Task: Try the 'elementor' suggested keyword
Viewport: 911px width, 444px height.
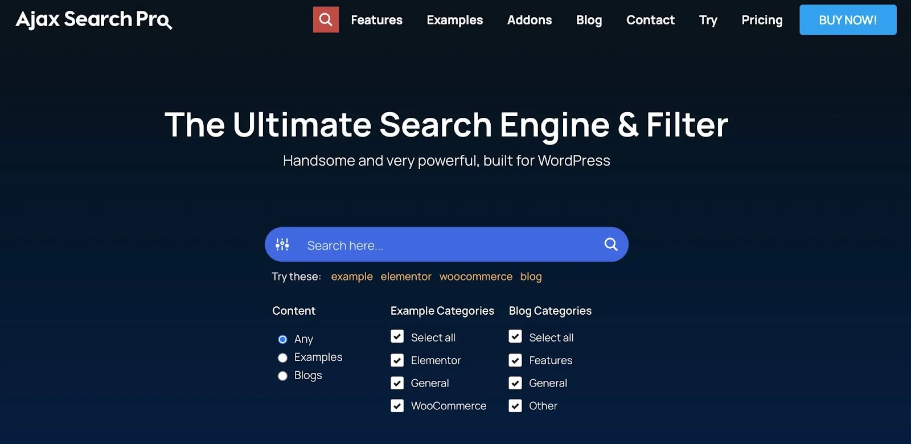Action: coord(406,277)
